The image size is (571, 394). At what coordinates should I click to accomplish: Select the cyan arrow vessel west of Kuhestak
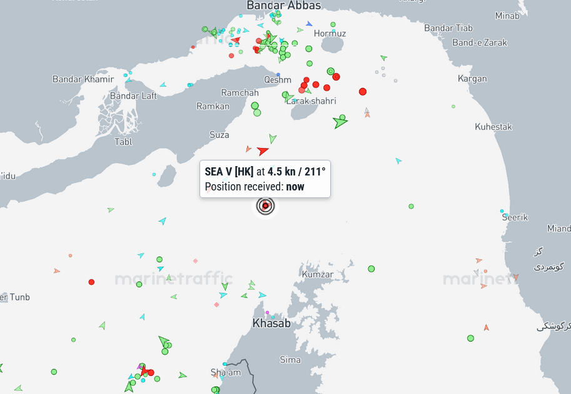click(x=398, y=160)
